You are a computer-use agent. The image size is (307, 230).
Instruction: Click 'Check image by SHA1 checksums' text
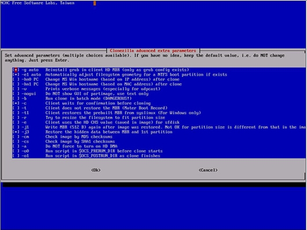click(x=80, y=142)
